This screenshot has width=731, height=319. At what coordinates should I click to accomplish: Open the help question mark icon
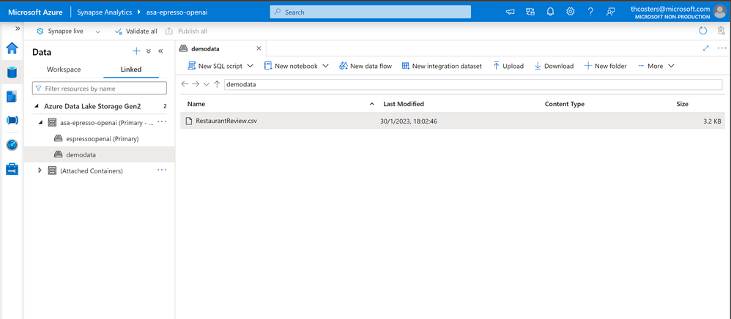point(590,12)
